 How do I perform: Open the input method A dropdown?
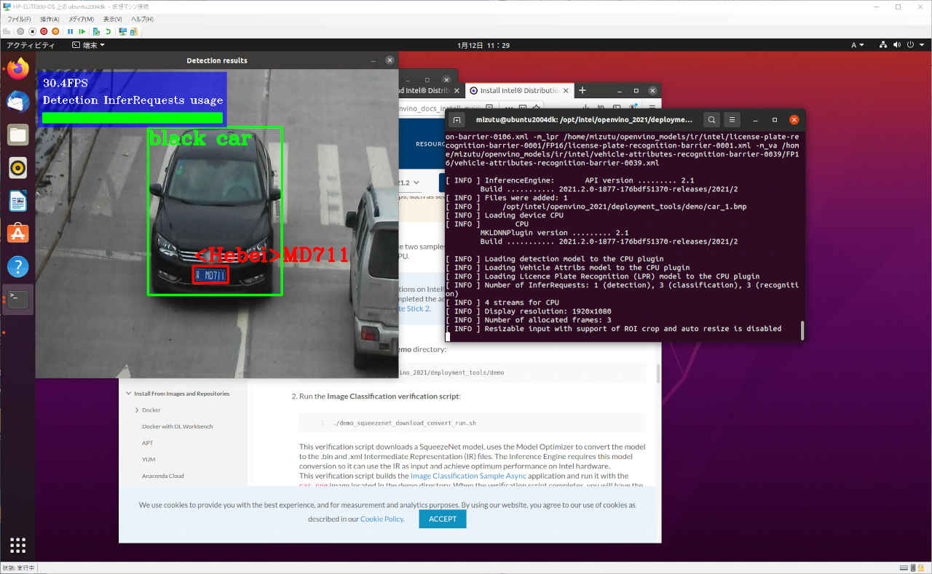tap(858, 45)
